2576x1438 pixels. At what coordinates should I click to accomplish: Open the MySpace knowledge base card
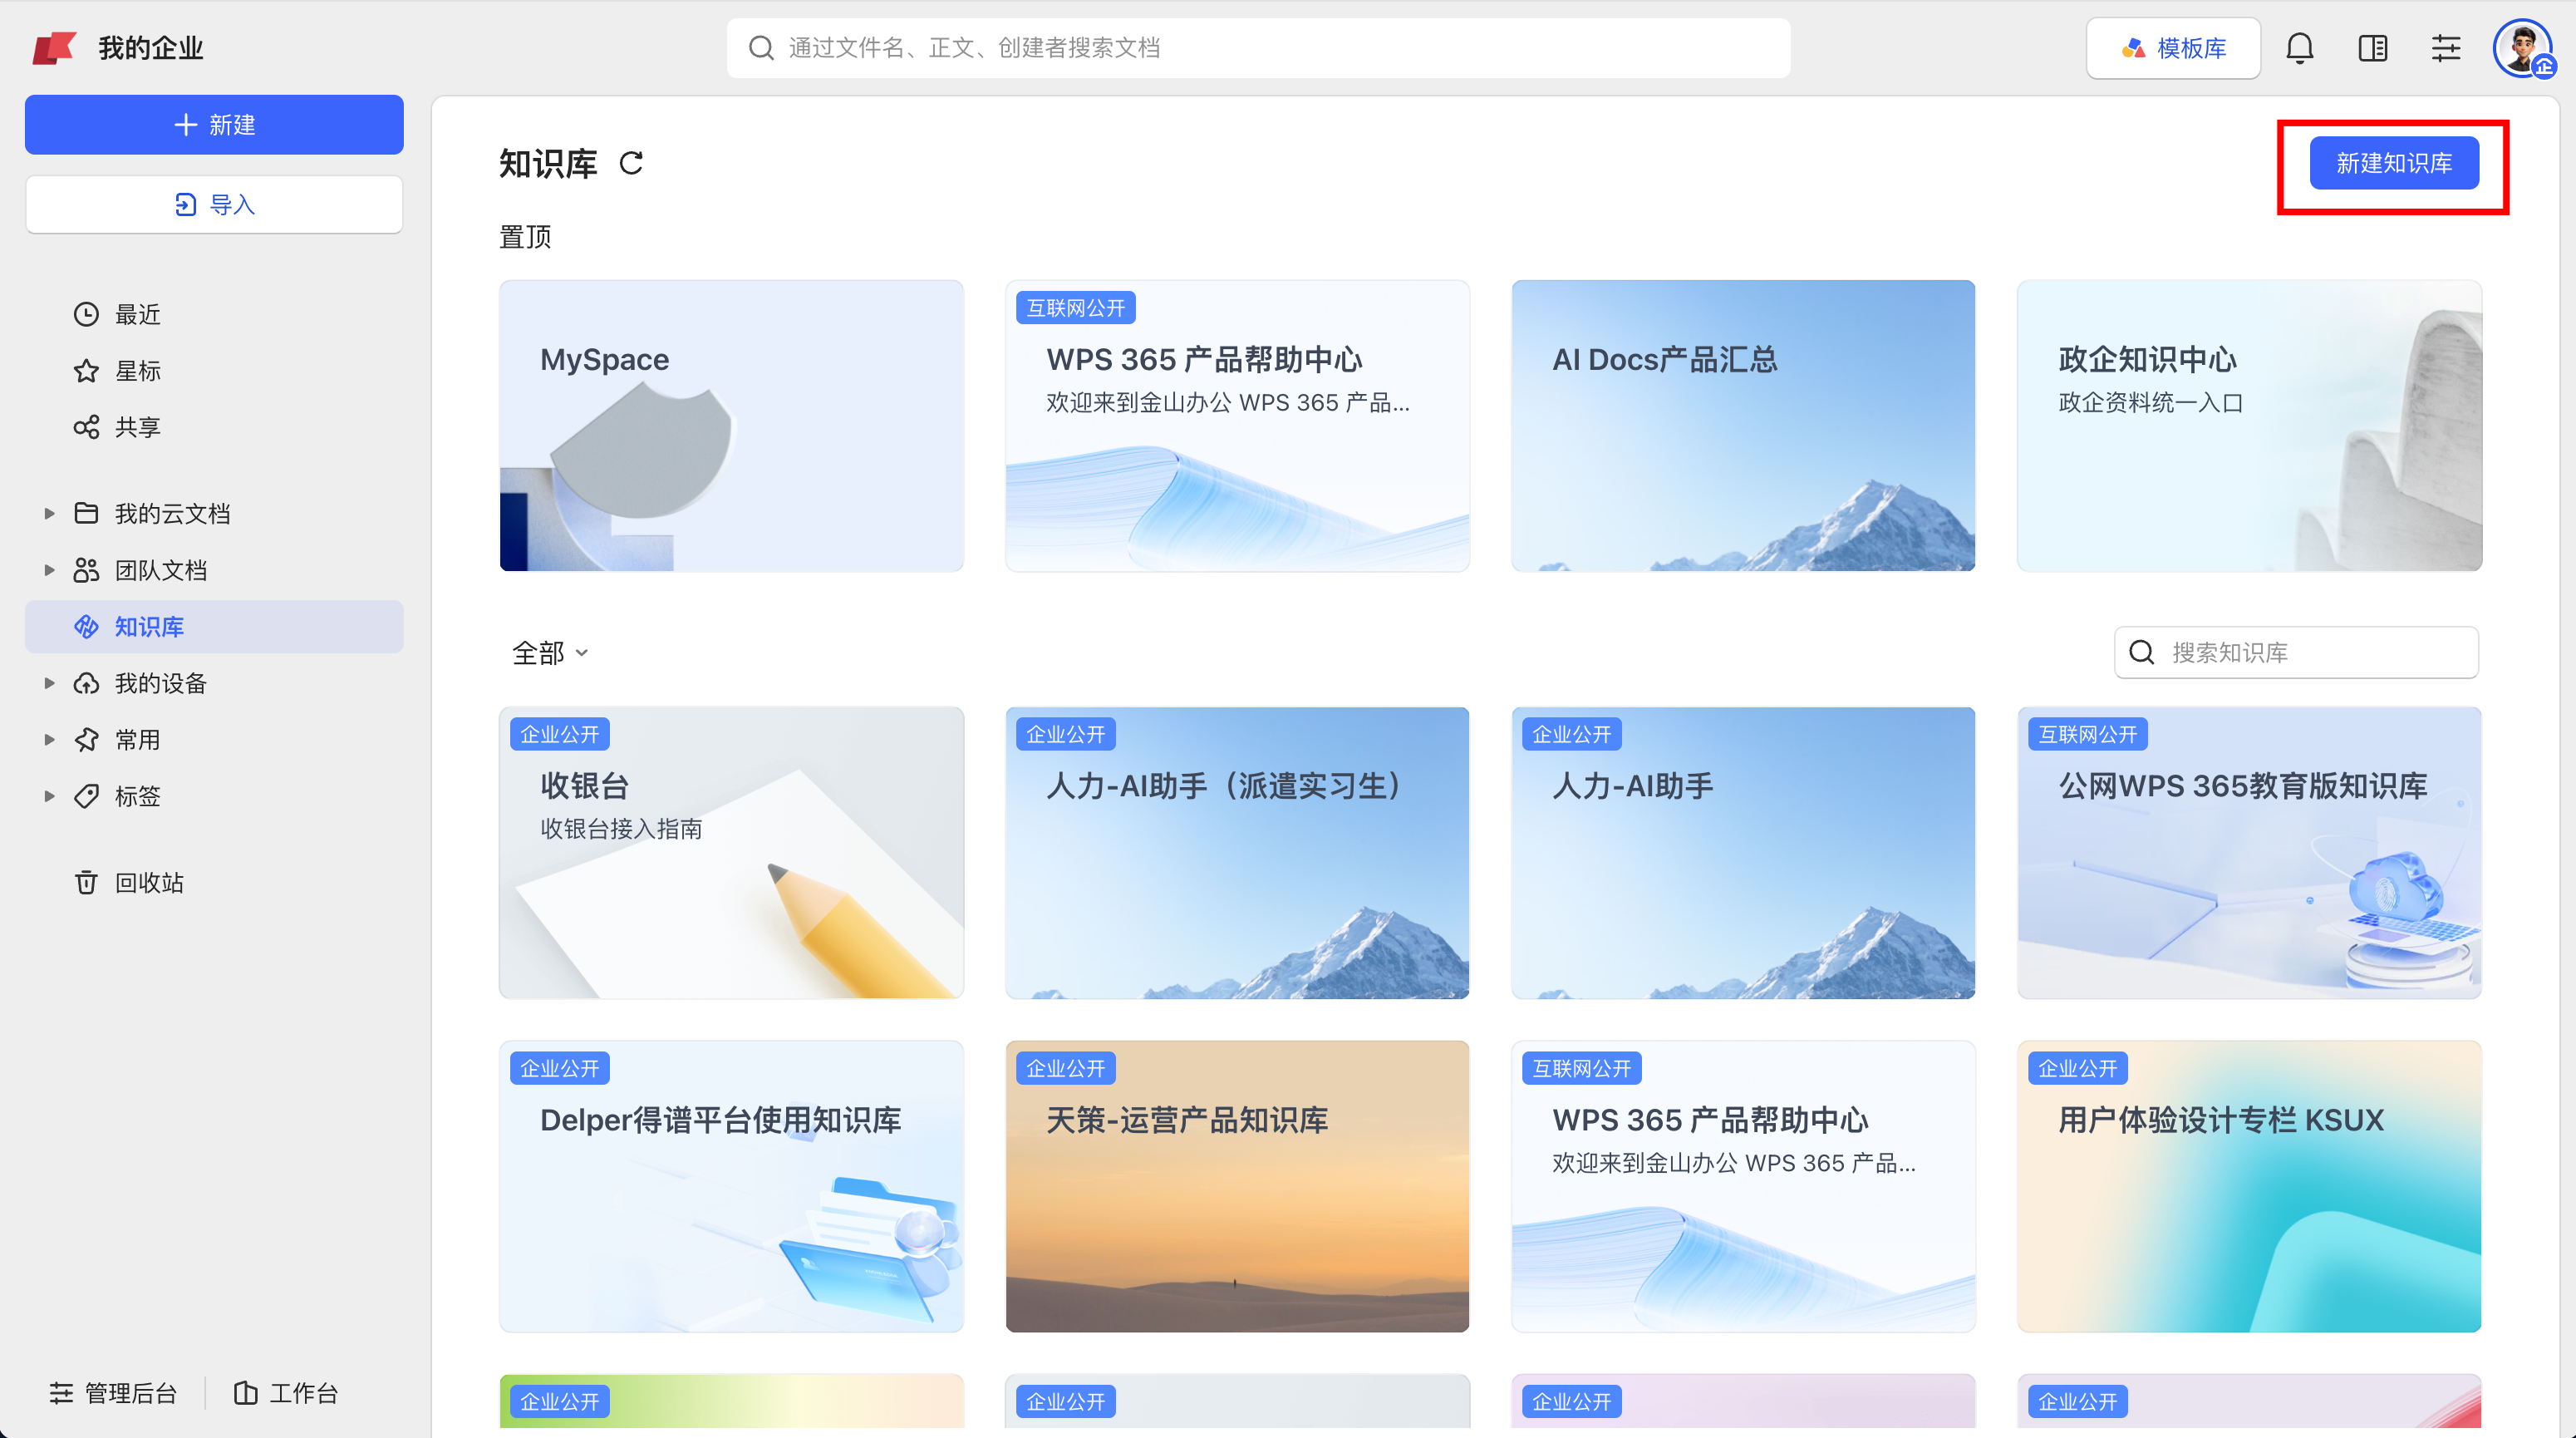[x=732, y=426]
